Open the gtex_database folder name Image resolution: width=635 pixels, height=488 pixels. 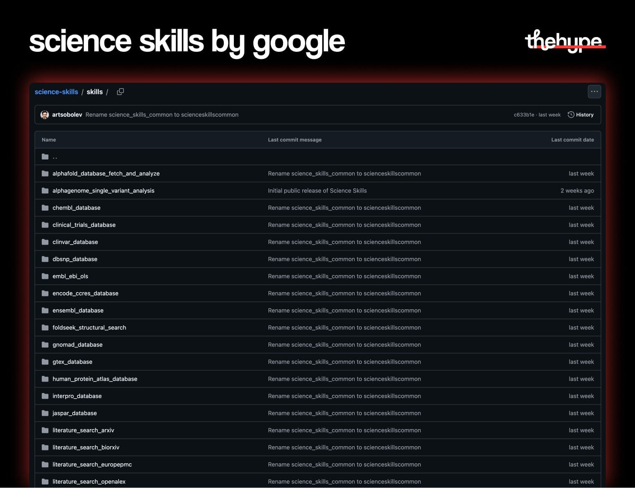(x=72, y=362)
